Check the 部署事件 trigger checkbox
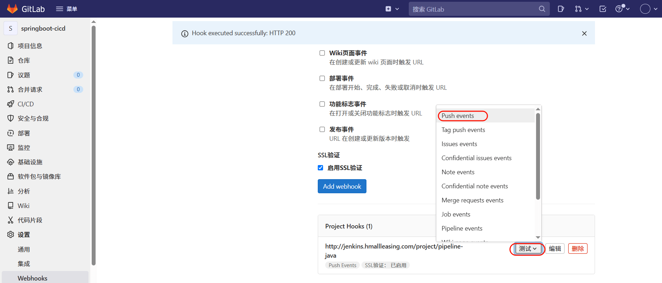The image size is (662, 283). pos(322,78)
